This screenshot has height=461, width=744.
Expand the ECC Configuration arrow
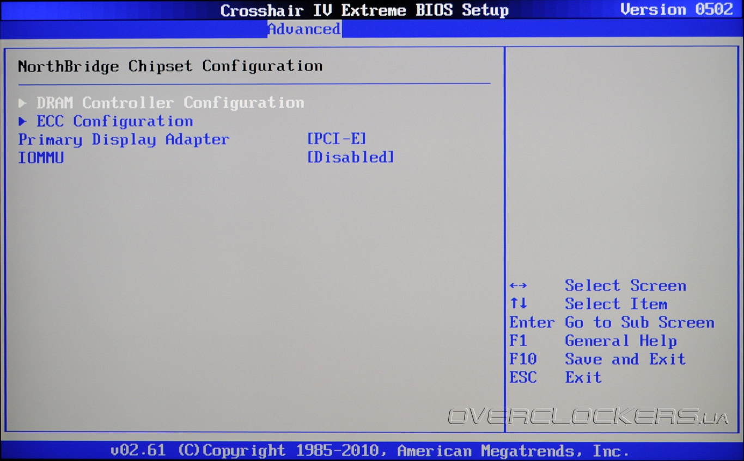point(22,121)
